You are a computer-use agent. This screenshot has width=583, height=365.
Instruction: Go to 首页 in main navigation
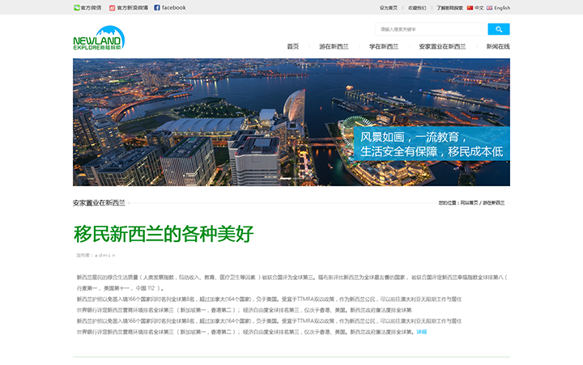click(x=293, y=46)
